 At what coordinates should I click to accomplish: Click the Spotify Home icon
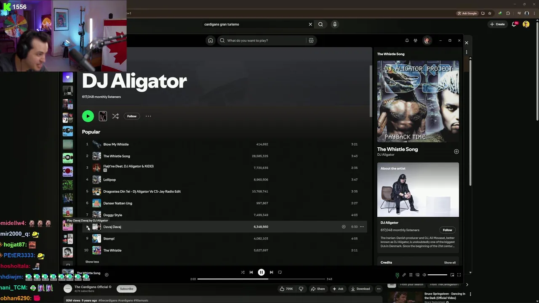point(210,40)
